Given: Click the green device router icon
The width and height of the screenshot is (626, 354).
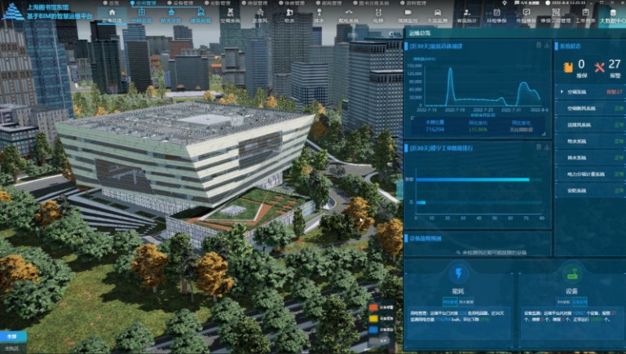Looking at the screenshot, I should (x=571, y=275).
